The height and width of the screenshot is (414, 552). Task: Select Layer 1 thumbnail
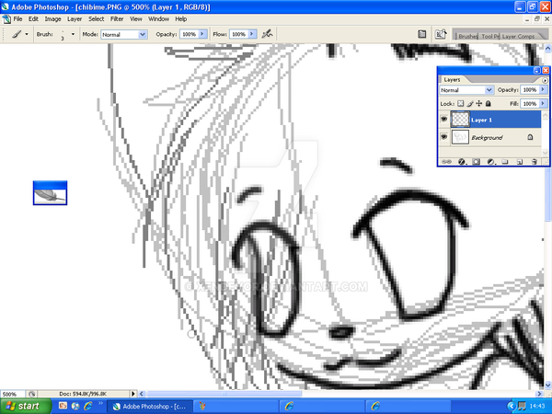click(460, 120)
